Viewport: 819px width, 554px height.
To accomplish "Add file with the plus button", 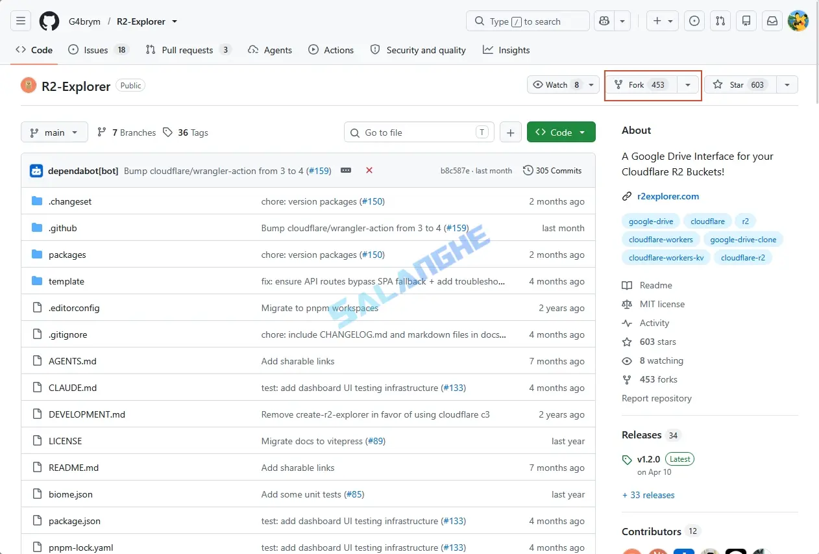I will pos(510,132).
